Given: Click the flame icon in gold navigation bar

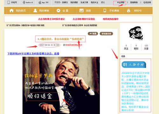Looking at the screenshot, I should click(x=128, y=10).
